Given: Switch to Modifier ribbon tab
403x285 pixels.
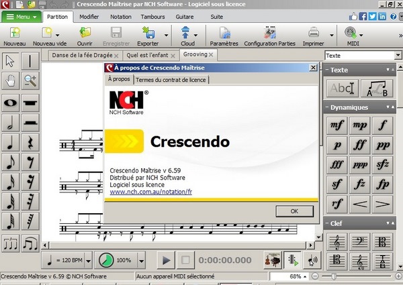Looking at the screenshot, I should pyautogui.click(x=89, y=17).
